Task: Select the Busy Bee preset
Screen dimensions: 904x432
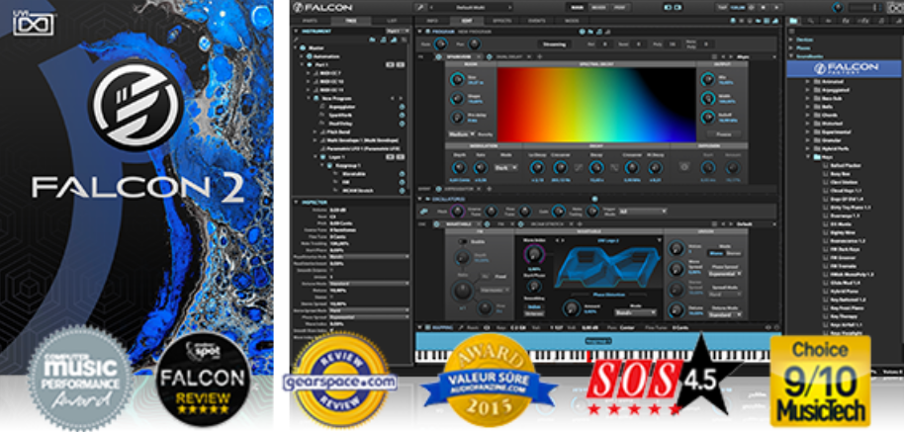Action: coord(842,173)
